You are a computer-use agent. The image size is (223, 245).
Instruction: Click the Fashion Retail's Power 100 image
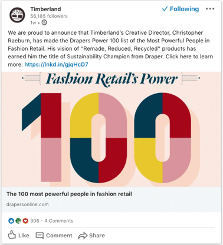(112, 129)
